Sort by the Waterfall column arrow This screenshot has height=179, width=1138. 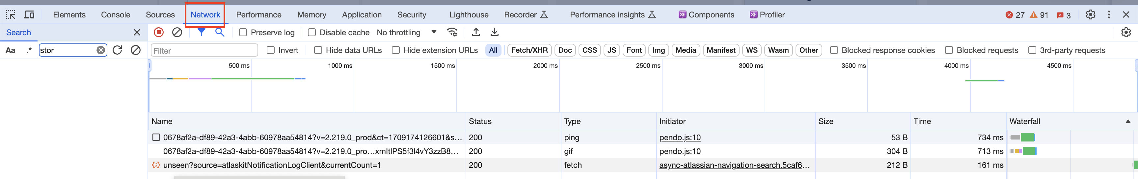[1128, 121]
